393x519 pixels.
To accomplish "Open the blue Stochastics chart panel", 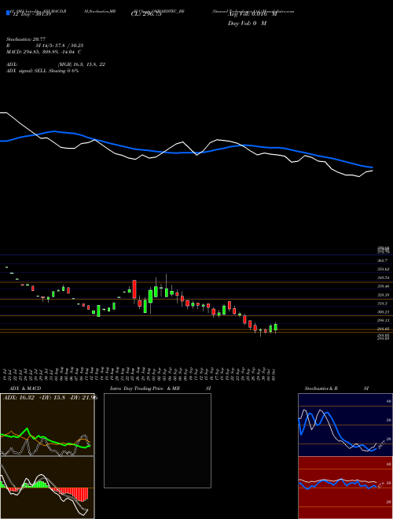I will [345, 425].
